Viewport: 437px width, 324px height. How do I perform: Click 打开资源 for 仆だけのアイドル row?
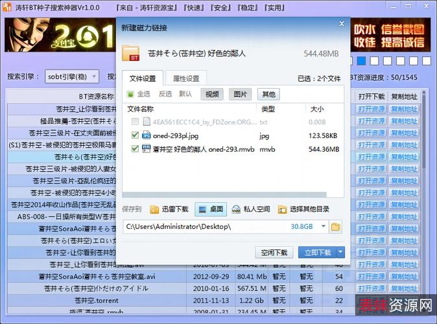[372, 288]
